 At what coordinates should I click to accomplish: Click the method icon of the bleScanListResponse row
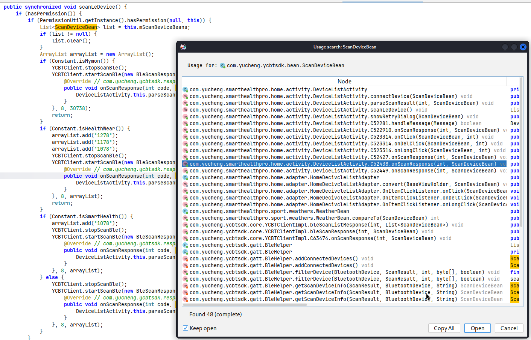186,225
